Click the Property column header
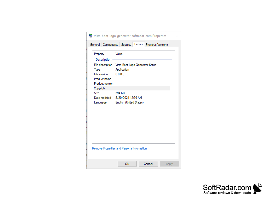Image resolution: width=268 pixels, height=201 pixels. (103, 54)
